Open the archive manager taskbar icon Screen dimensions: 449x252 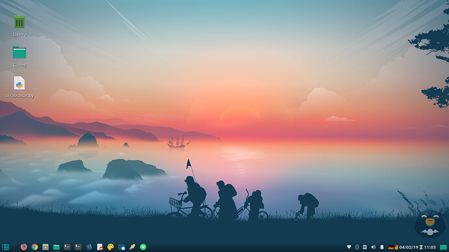[x=46, y=247]
